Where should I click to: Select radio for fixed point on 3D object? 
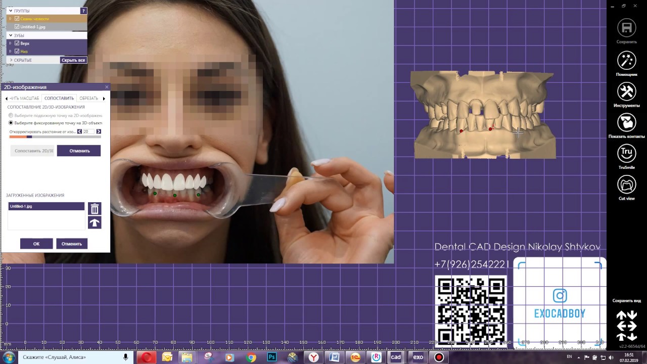11,123
